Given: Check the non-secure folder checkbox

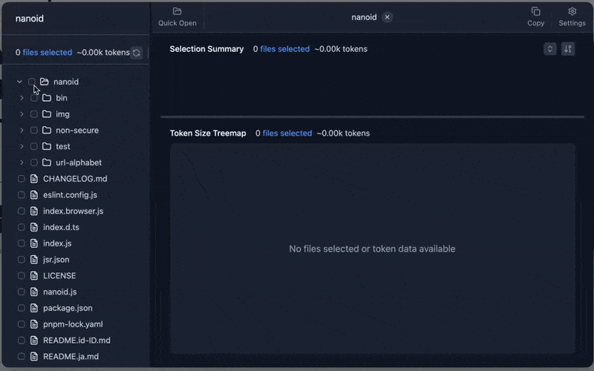Looking at the screenshot, I should [x=34, y=131].
